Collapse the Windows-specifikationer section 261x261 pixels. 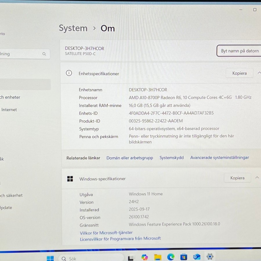click(257, 178)
